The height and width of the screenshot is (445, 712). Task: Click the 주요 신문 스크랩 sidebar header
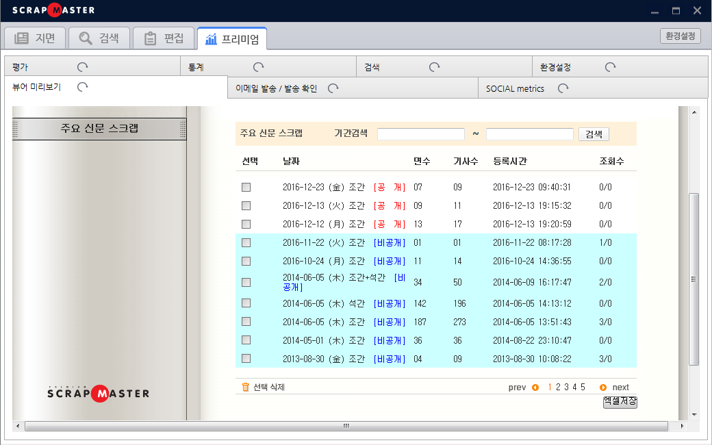[99, 129]
